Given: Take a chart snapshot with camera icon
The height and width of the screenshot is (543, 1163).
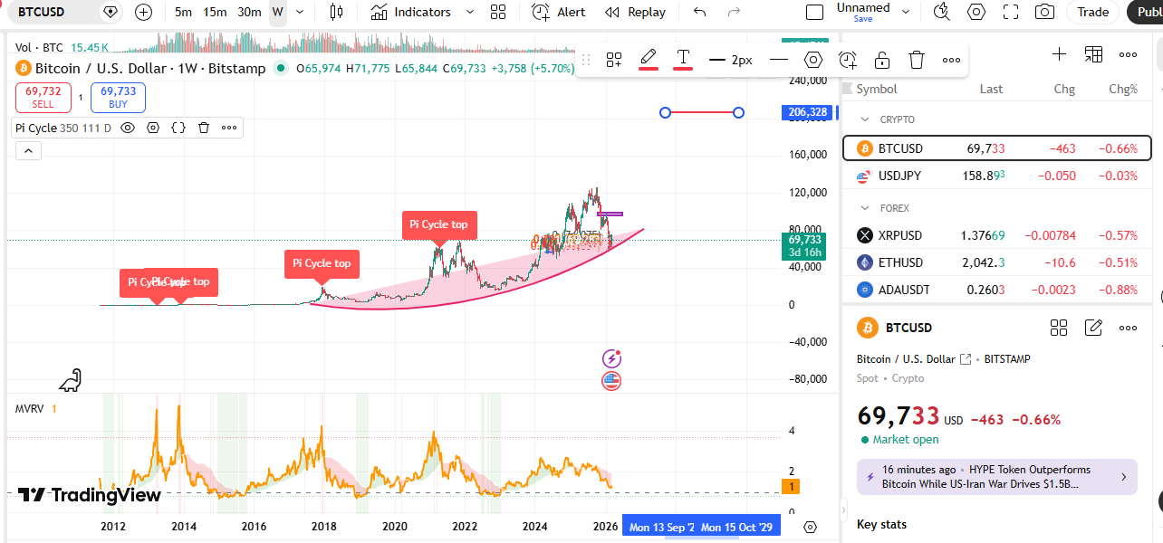Looking at the screenshot, I should 1044,12.
